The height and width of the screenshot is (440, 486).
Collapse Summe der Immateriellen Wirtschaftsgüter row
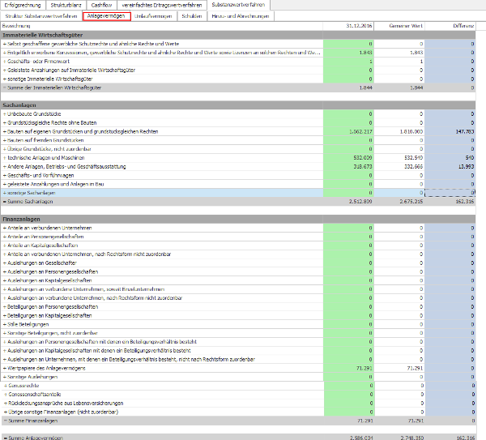[5, 88]
